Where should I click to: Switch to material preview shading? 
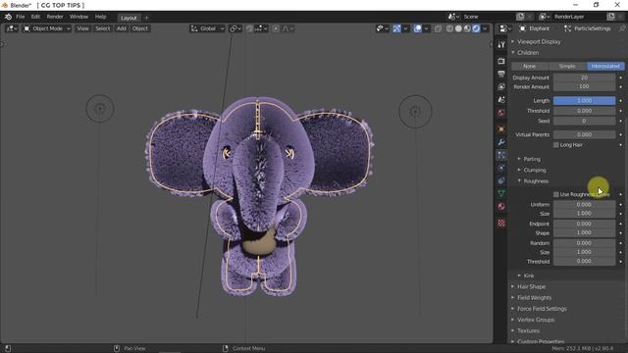coord(467,28)
